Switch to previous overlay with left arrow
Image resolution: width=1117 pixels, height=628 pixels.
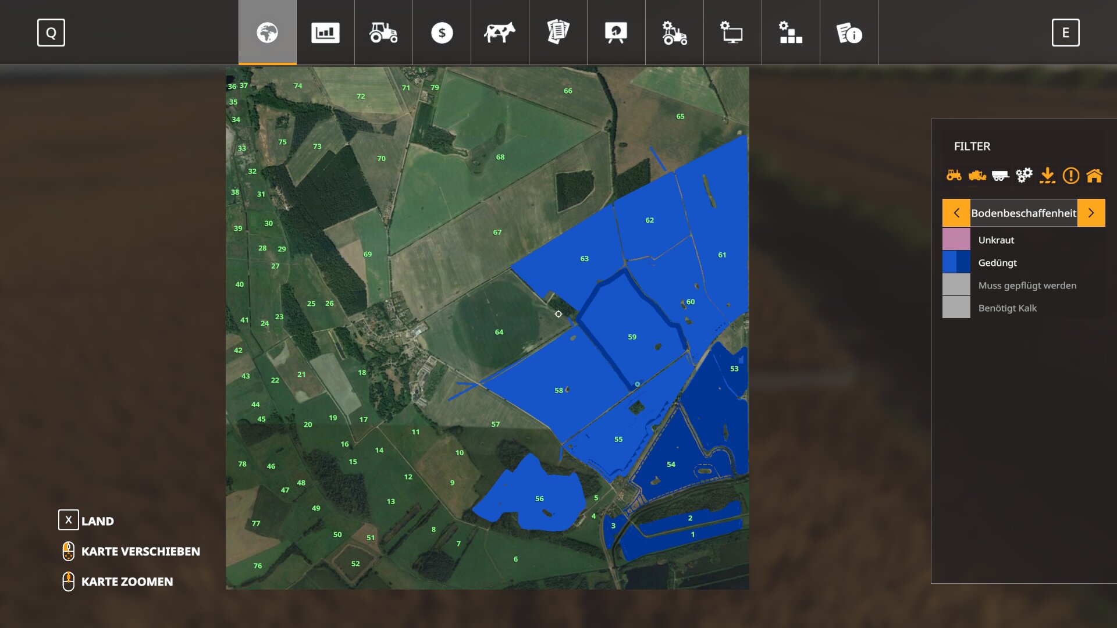[x=956, y=213]
